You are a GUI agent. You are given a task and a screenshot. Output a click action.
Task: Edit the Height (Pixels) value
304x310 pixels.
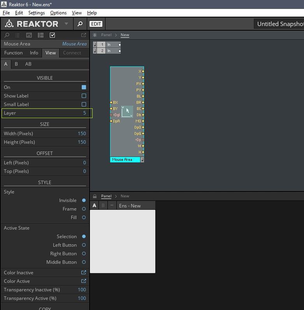(82, 142)
